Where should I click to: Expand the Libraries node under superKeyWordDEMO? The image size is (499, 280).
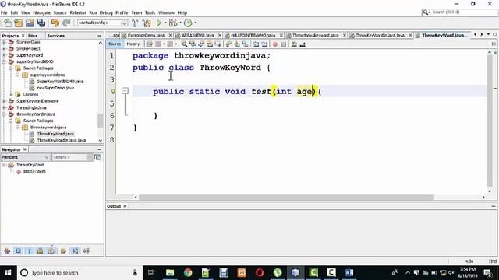coord(11,94)
